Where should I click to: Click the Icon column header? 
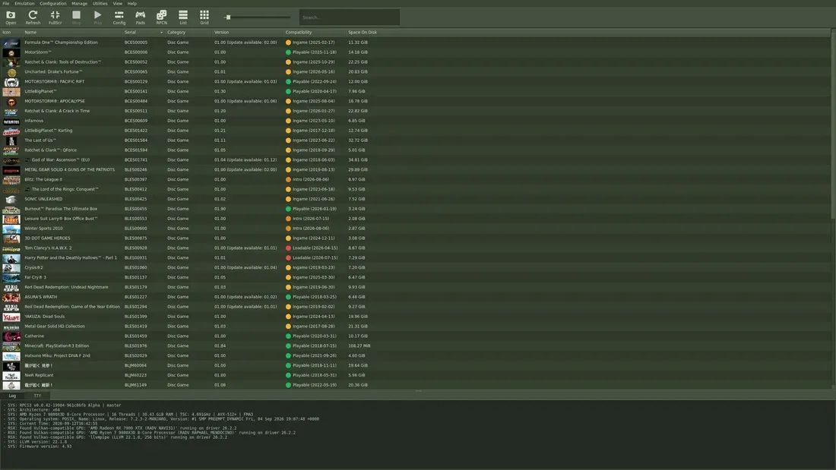click(11, 33)
